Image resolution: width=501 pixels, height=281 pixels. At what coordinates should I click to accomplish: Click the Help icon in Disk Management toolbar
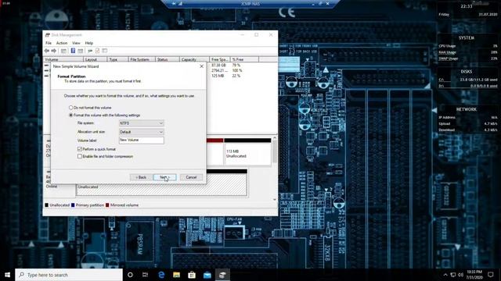[x=73, y=51]
